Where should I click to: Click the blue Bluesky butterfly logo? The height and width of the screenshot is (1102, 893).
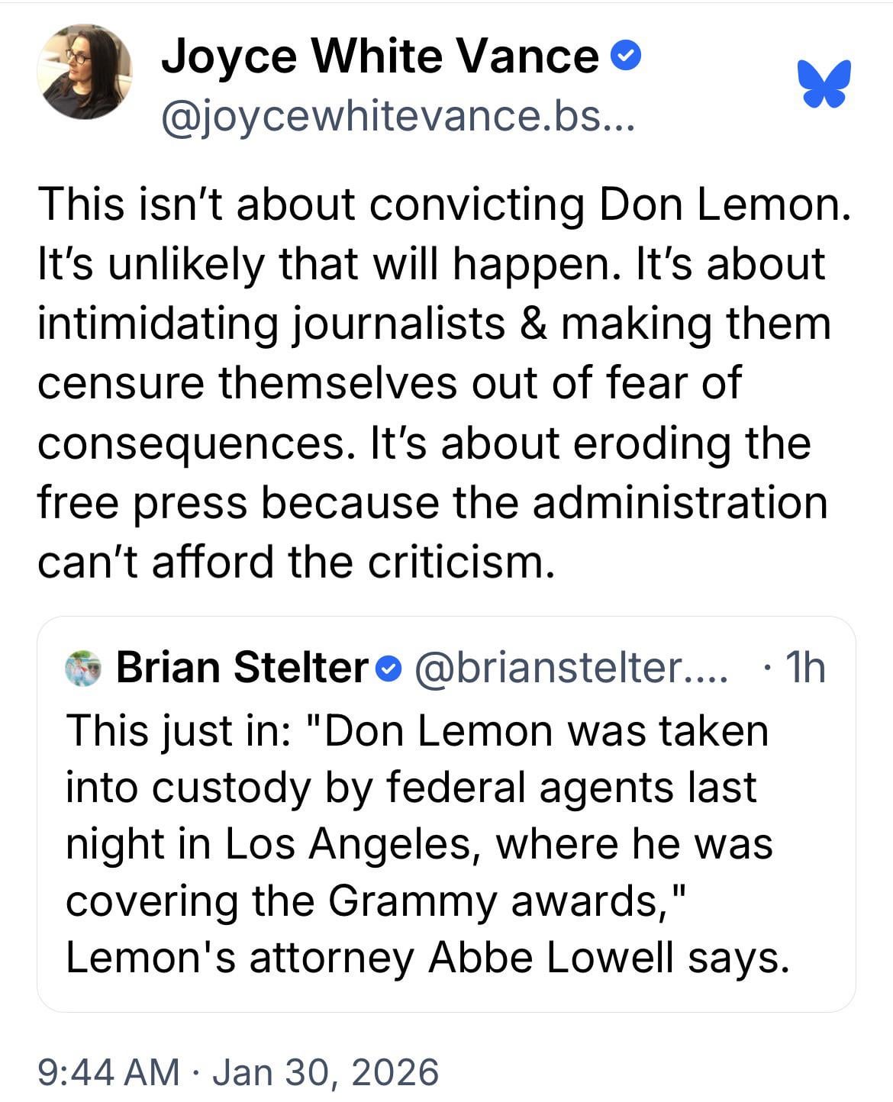[x=824, y=82]
